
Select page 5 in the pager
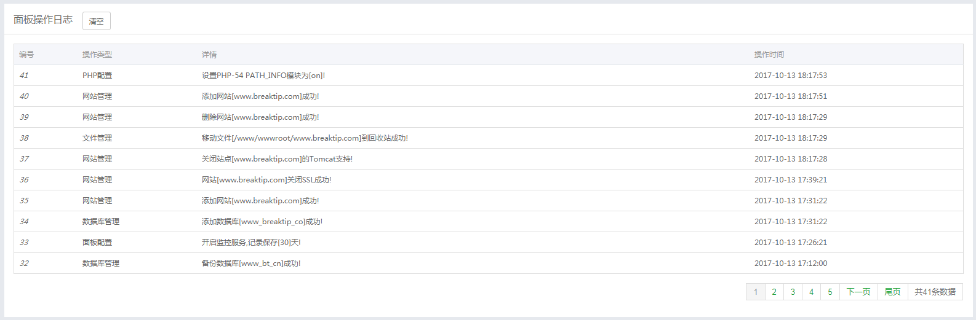[830, 292]
